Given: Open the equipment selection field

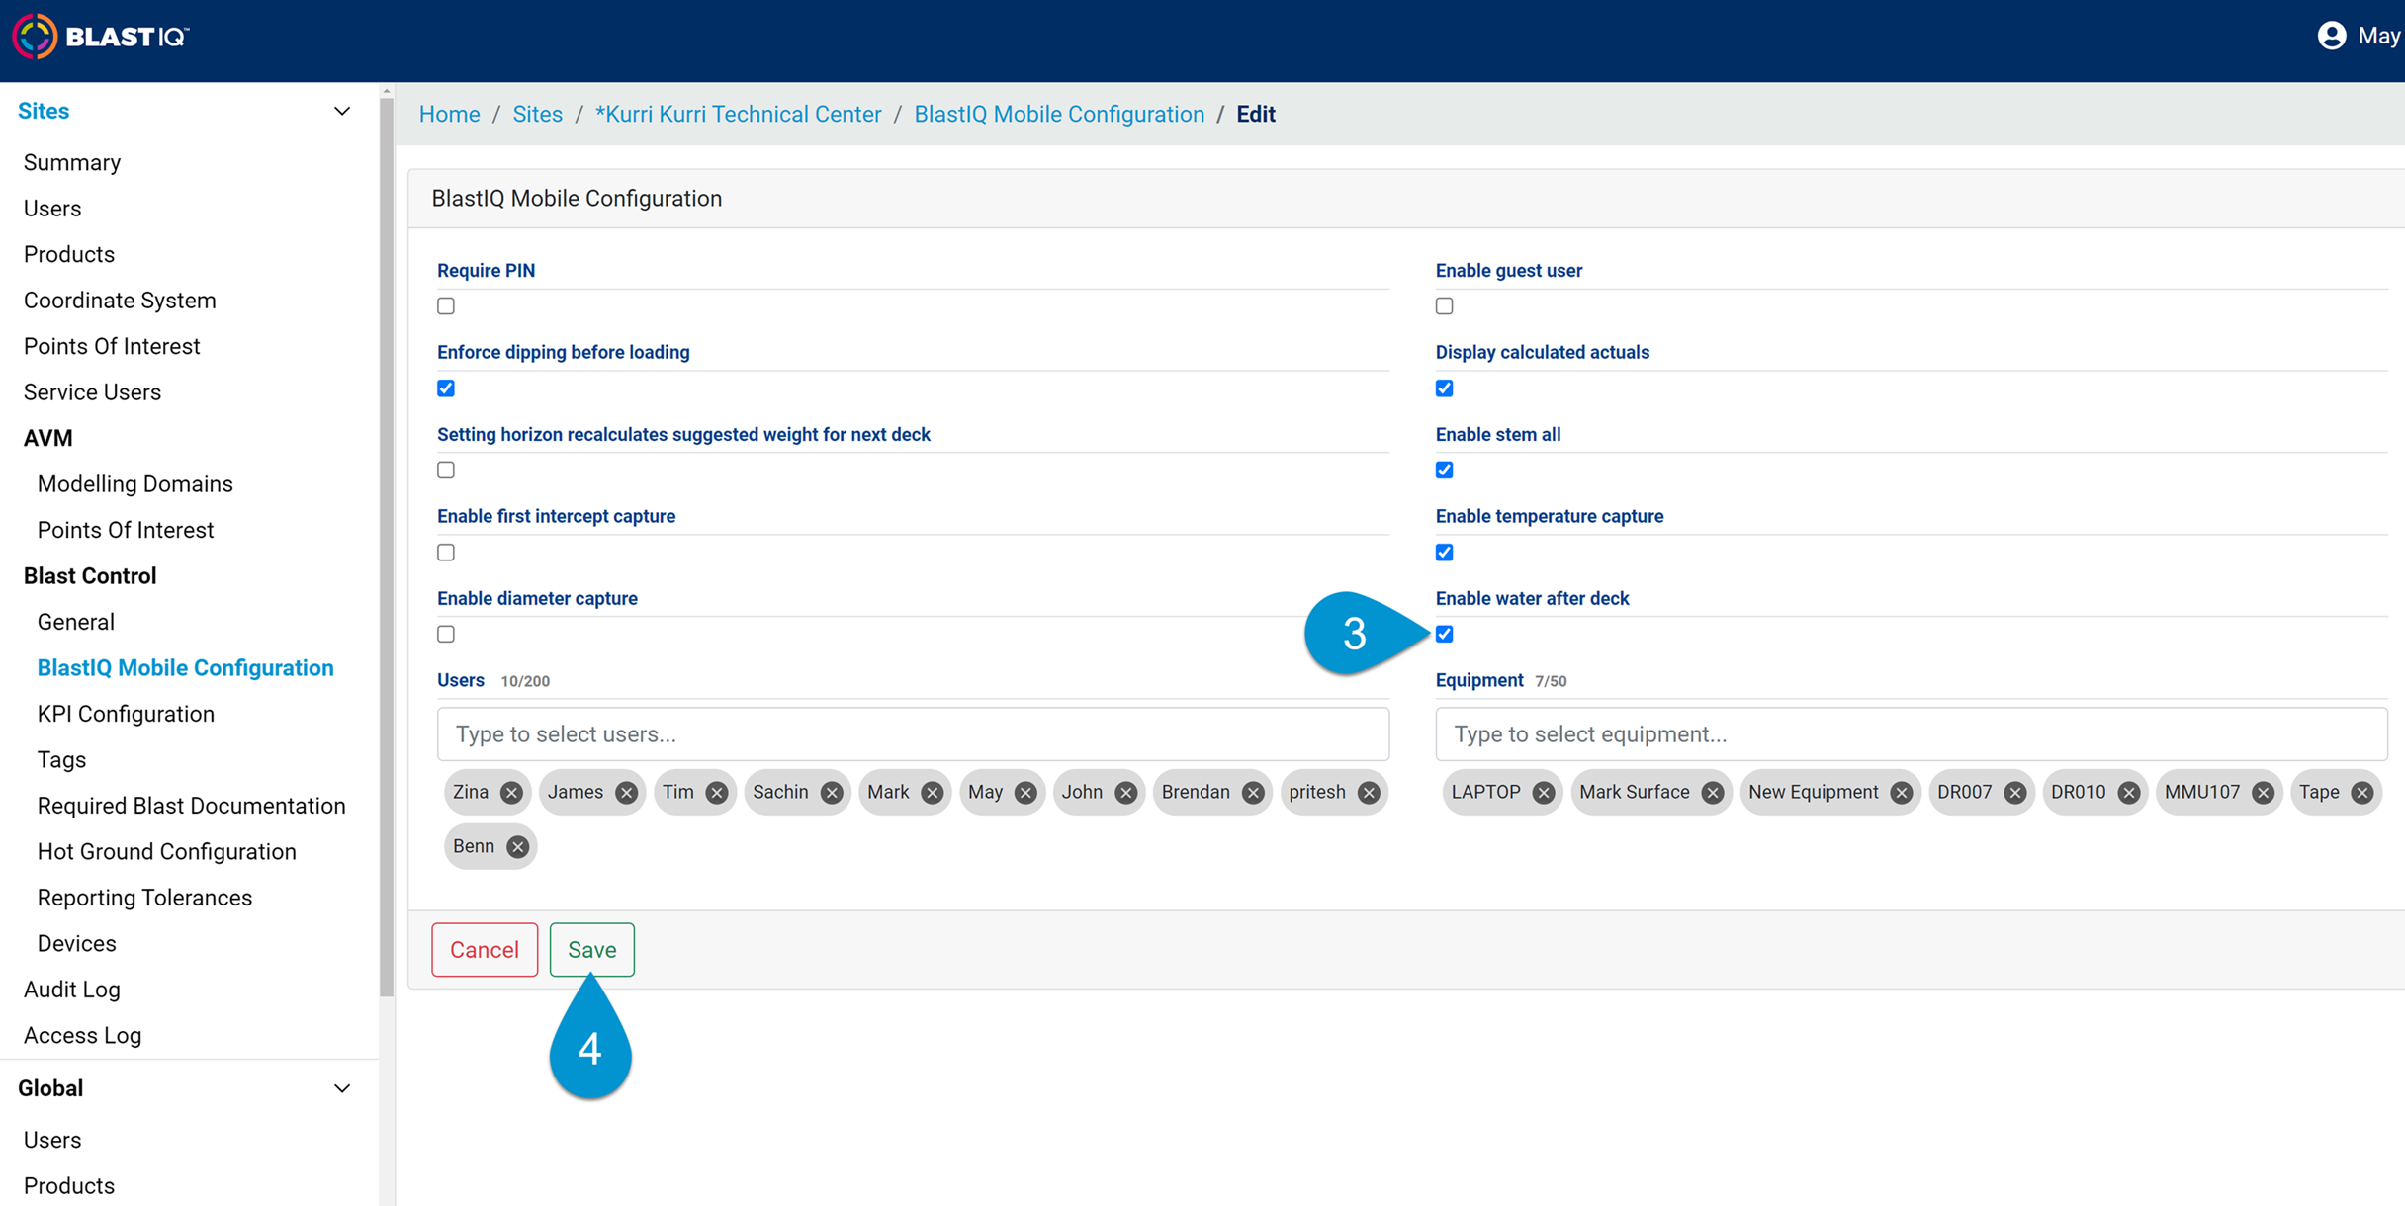Looking at the screenshot, I should point(1911,734).
